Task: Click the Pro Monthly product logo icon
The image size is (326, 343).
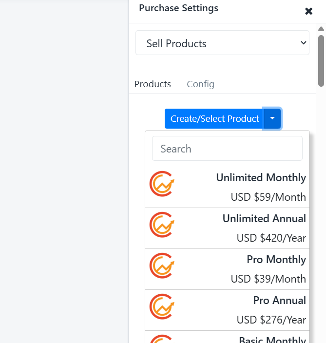Action: pos(162,266)
